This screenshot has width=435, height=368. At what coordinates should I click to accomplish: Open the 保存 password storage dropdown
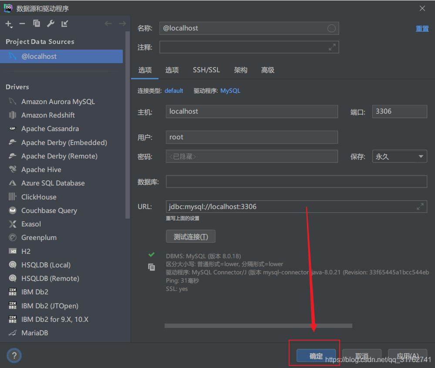pyautogui.click(x=399, y=157)
